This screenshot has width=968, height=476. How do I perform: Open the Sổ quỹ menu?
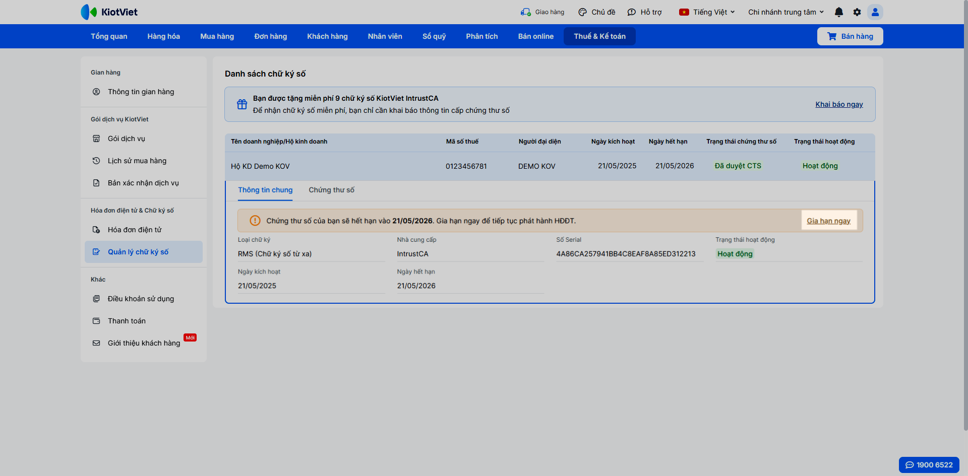pos(434,36)
